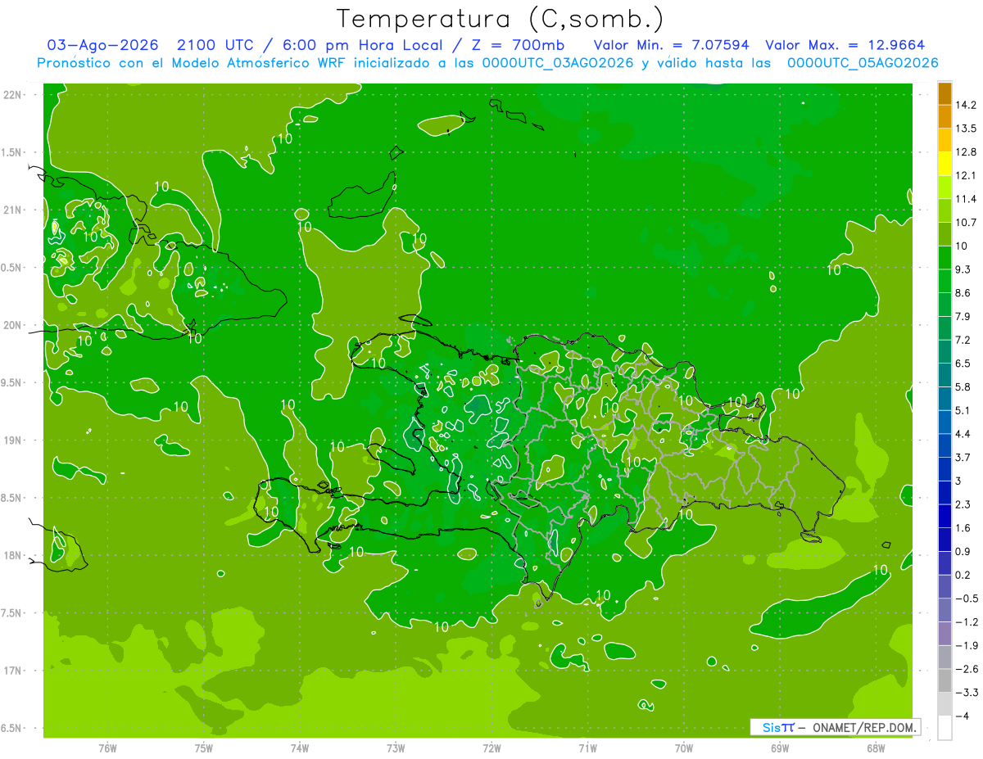The height and width of the screenshot is (759, 983).
Task: Click the '5.8' colorbar label
Action: tap(963, 387)
